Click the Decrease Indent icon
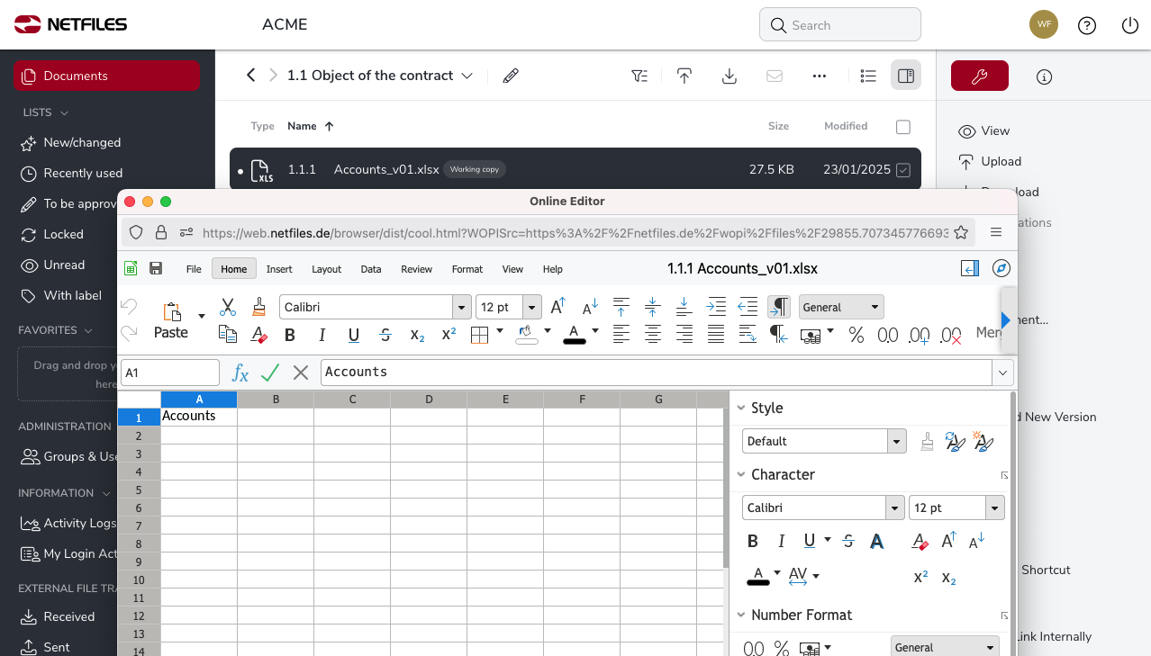This screenshot has height=656, width=1151. (x=748, y=307)
